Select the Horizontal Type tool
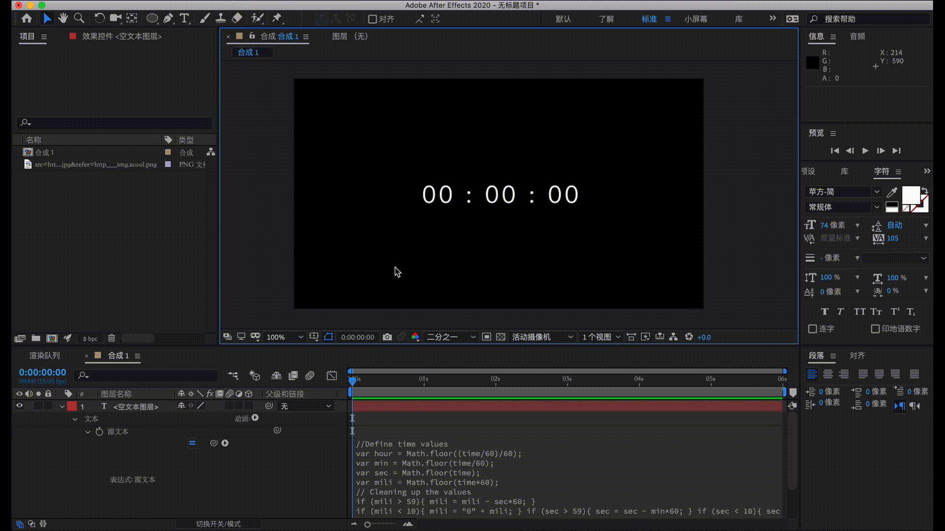 click(185, 19)
